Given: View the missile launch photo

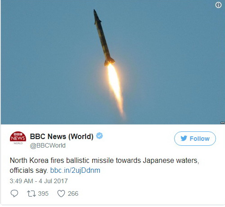Looking at the screenshot, I should [x=113, y=62].
